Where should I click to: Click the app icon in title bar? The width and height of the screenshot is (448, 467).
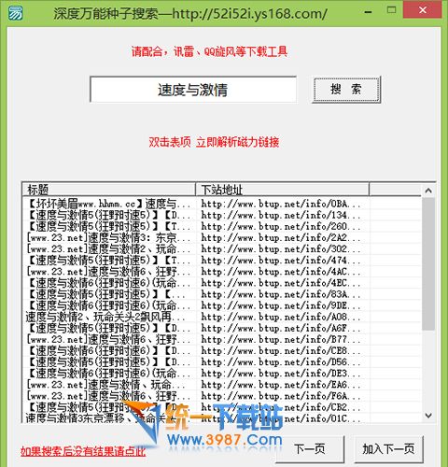point(15,13)
